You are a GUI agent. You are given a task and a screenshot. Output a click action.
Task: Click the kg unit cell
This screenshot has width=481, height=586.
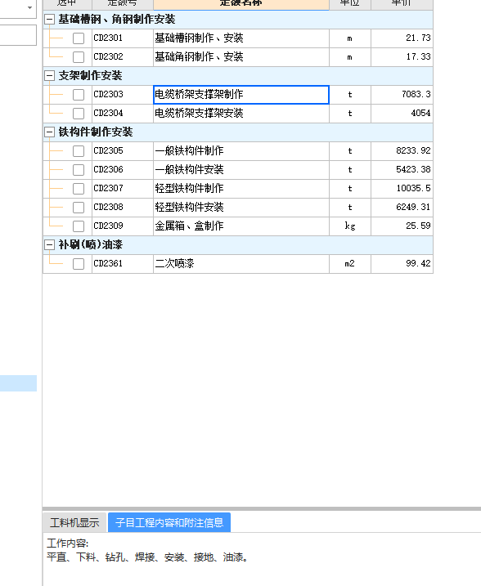point(350,226)
